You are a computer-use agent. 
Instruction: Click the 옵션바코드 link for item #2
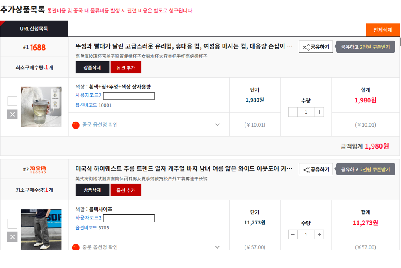(86, 228)
